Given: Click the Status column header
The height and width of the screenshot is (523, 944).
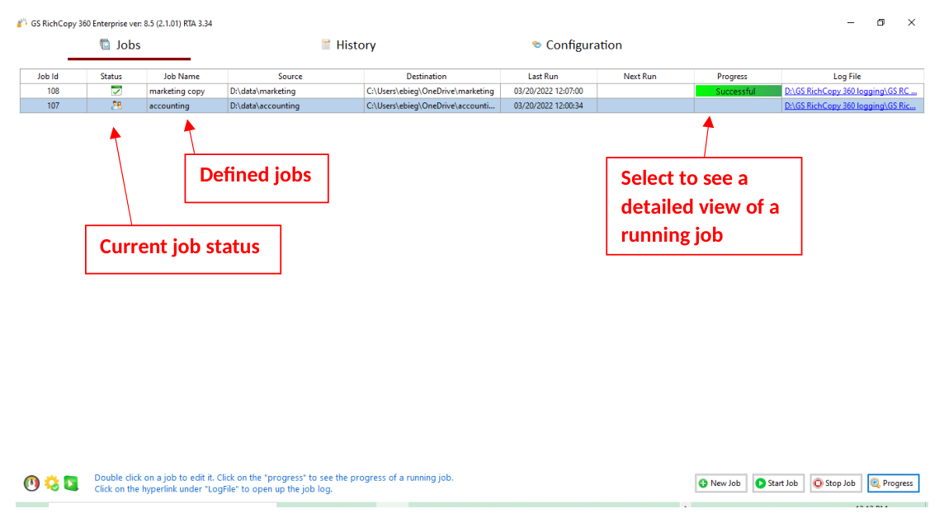Looking at the screenshot, I should pos(117,77).
